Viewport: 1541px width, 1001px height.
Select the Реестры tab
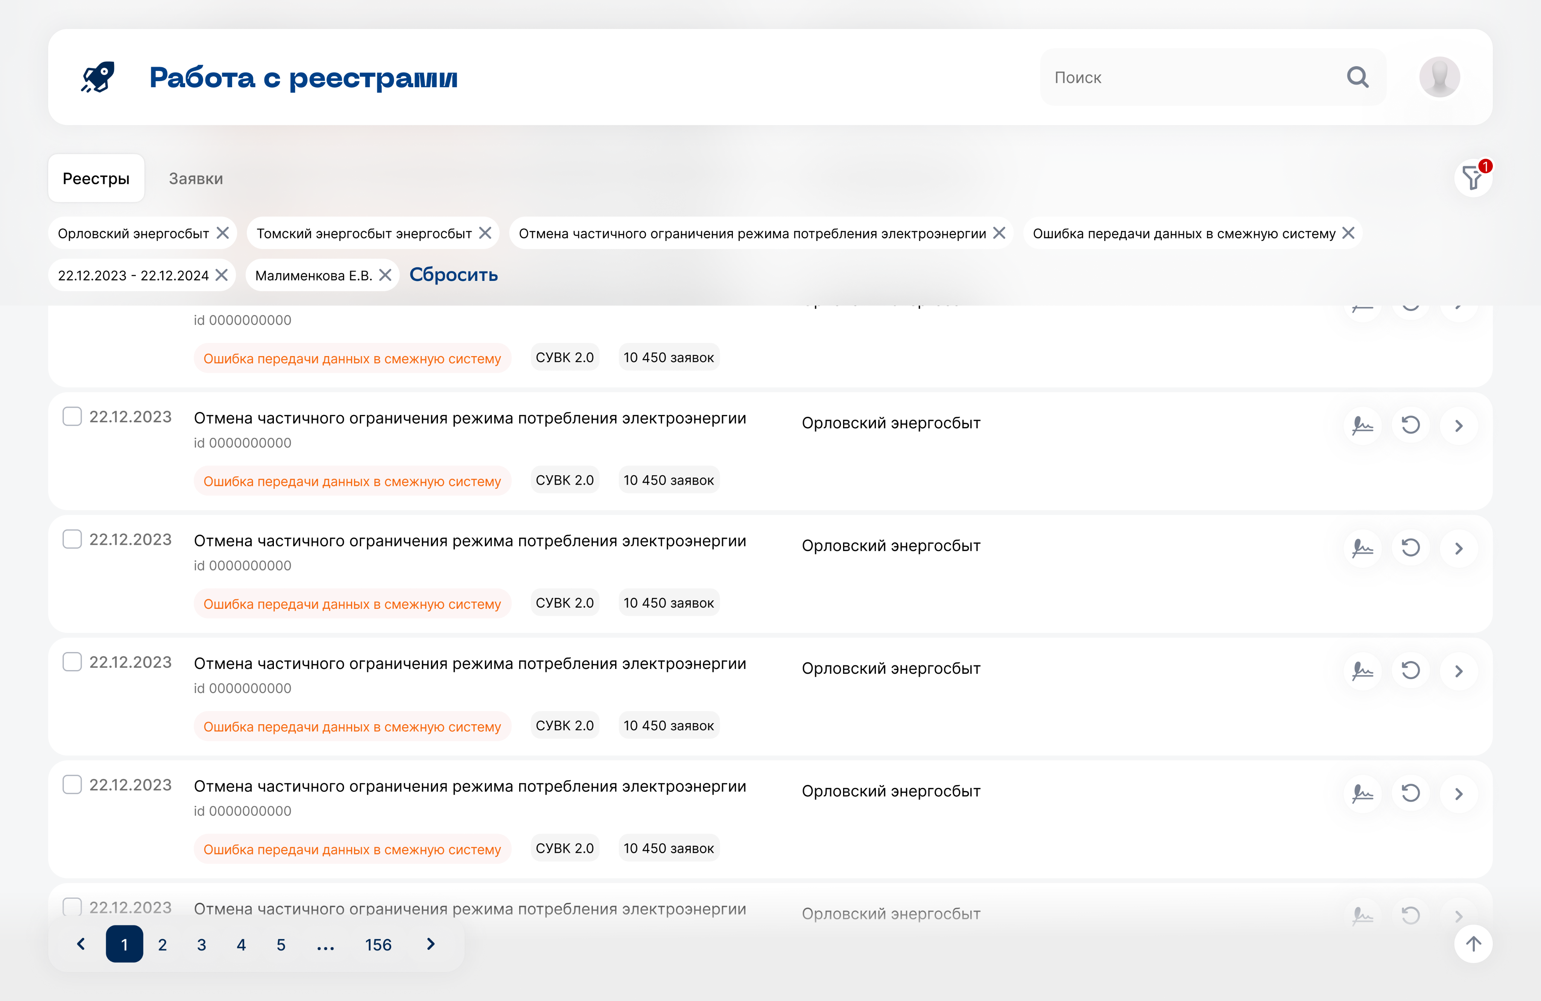96,179
